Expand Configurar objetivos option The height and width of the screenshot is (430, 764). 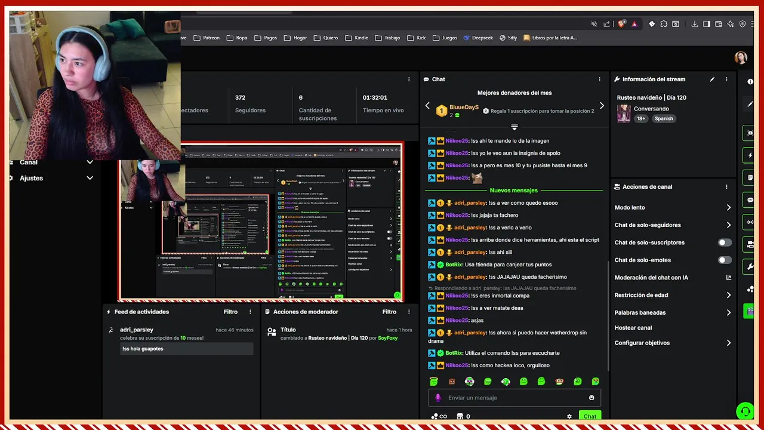[673, 343]
